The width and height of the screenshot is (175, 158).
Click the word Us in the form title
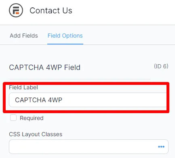tap(67, 11)
